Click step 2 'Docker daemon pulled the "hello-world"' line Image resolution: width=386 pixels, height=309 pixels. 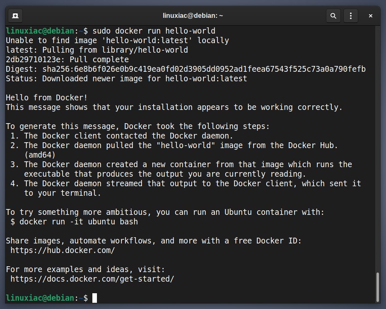[174, 146]
